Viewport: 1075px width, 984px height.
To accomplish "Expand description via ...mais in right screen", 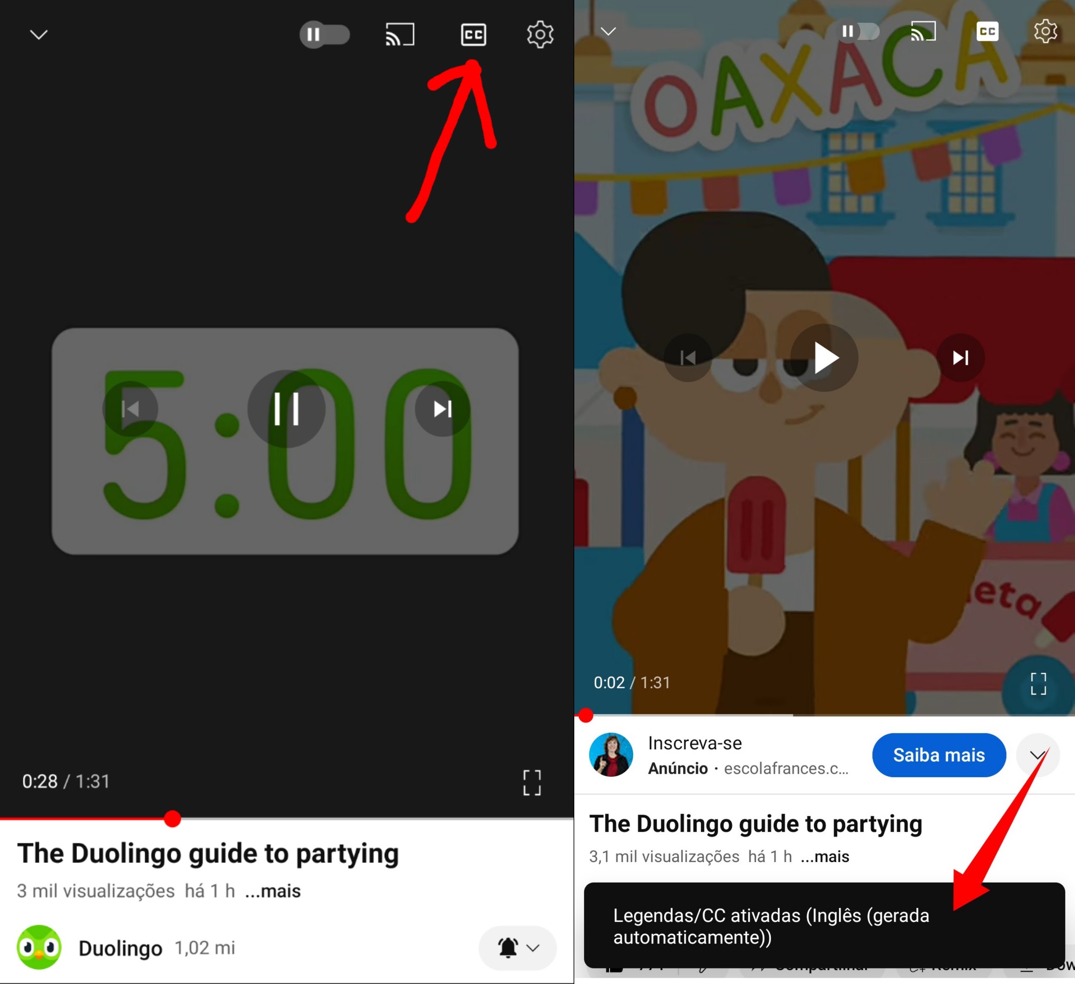I will [825, 857].
